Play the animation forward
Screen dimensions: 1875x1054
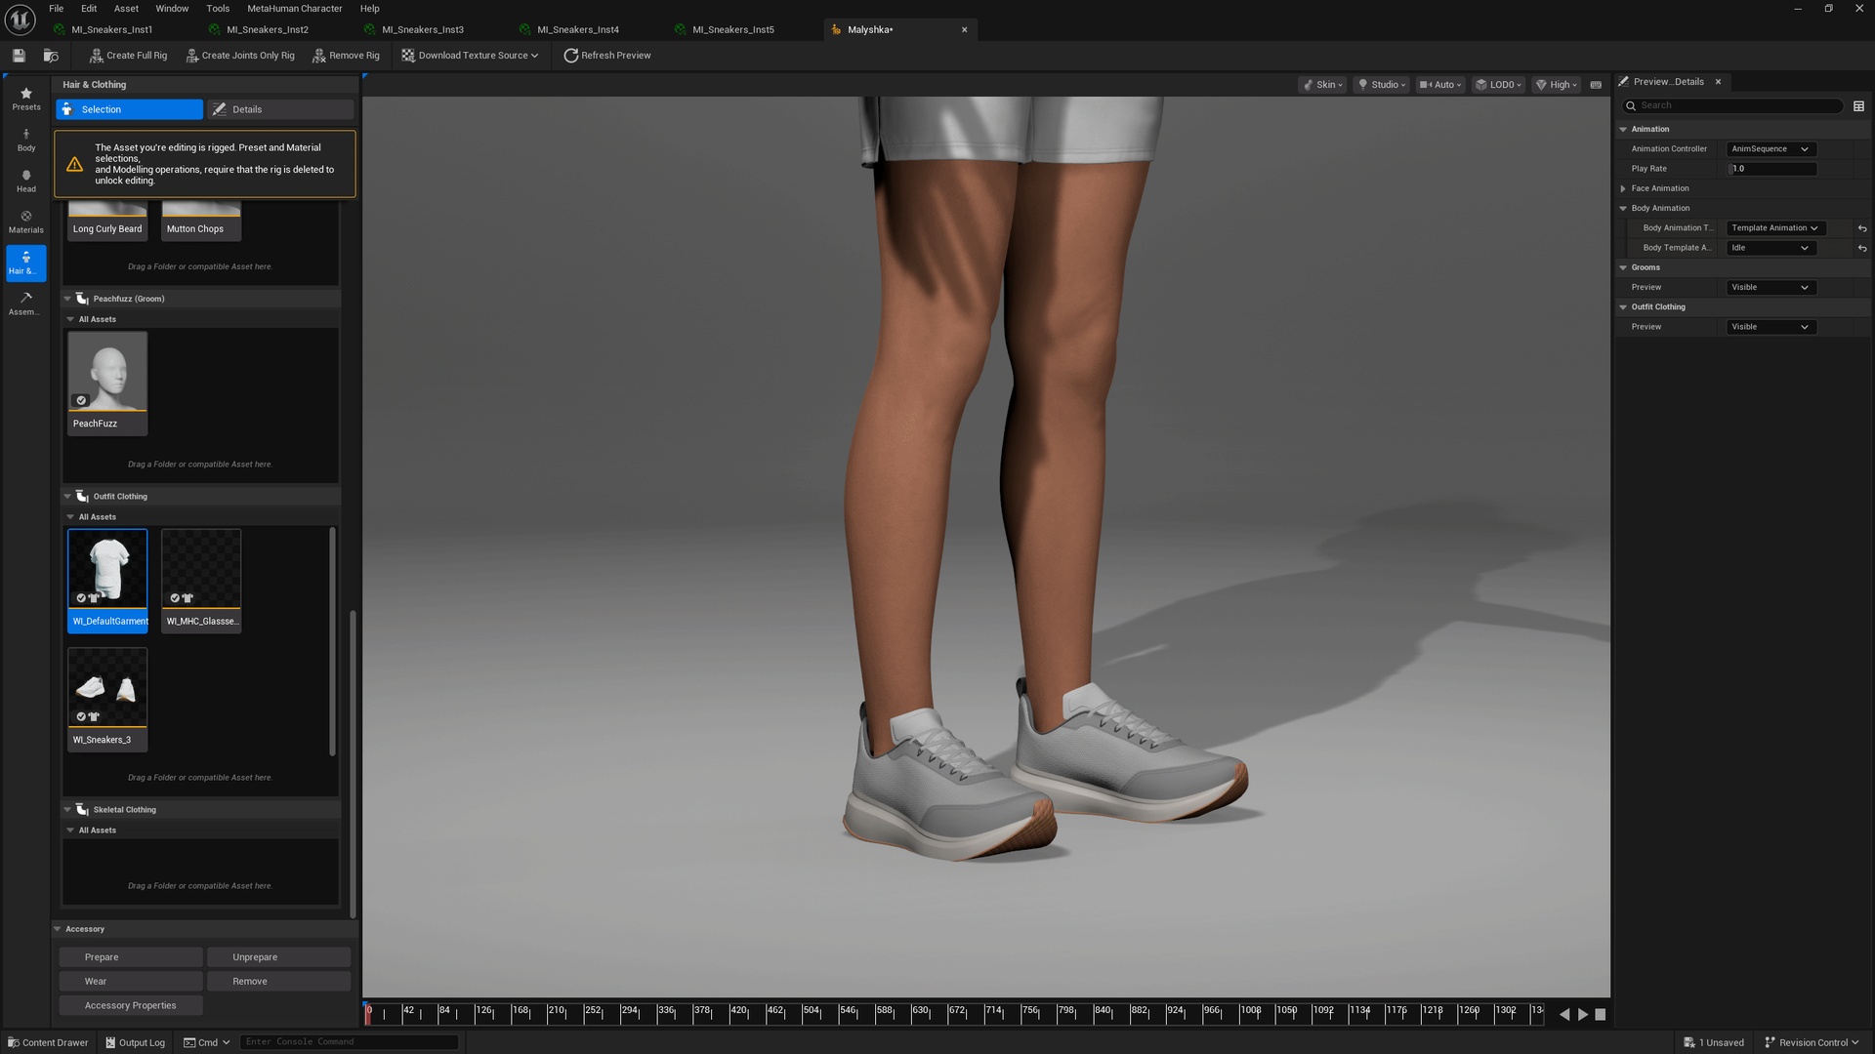coord(1583,1015)
